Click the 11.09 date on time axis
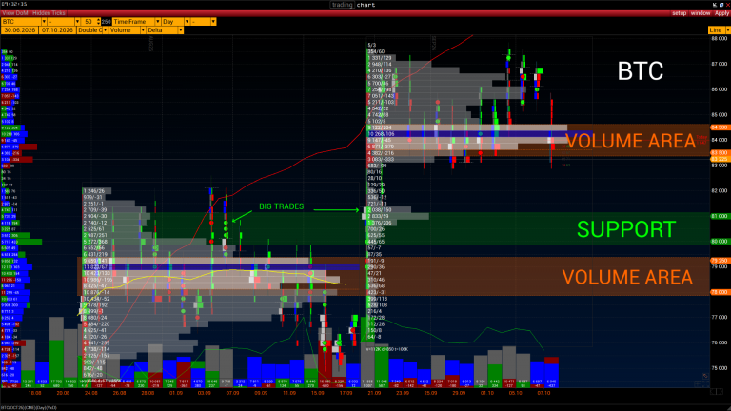 289,393
